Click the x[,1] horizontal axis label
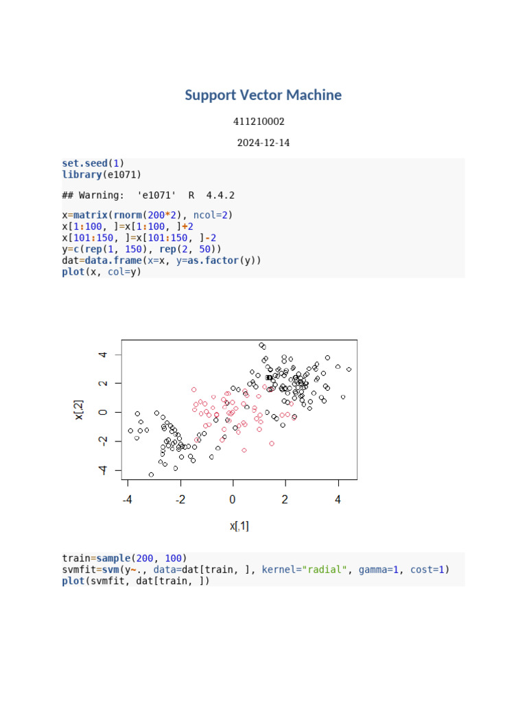527x702 pixels. pyautogui.click(x=239, y=526)
